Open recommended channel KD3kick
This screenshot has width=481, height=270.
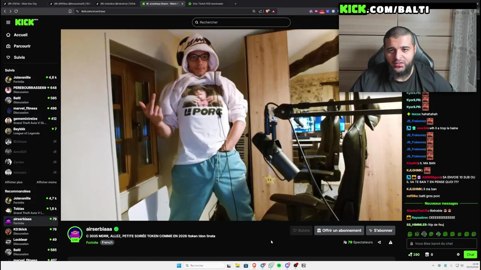[x=30, y=231]
